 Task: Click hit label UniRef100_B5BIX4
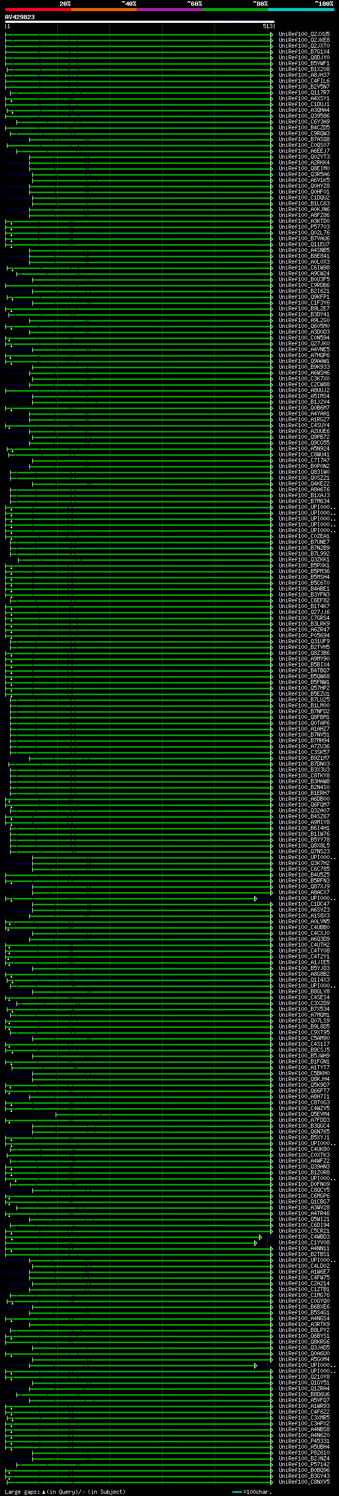[304, 664]
